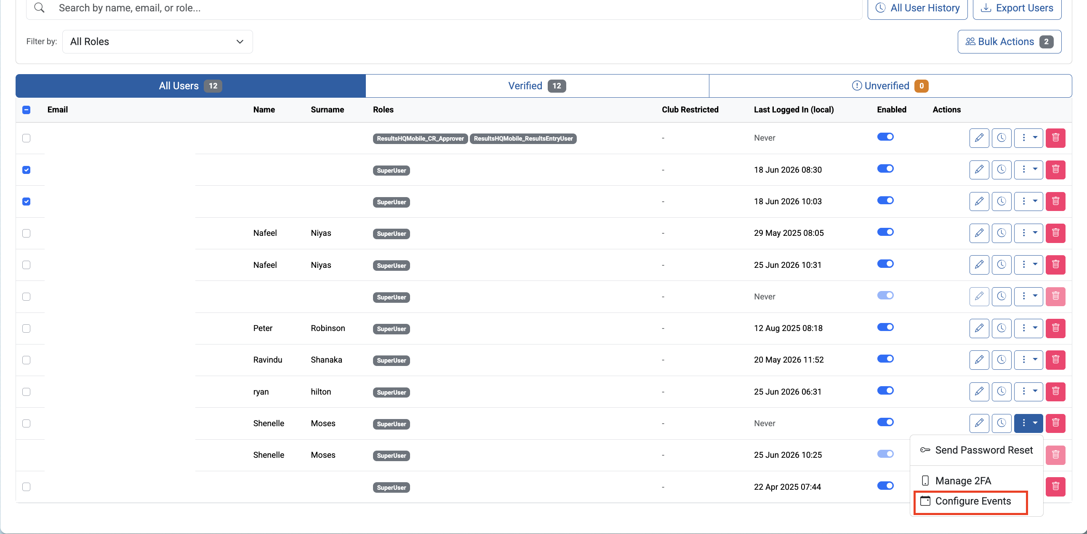Open more-actions dropdown for Ravindu Shanaka

(x=1028, y=360)
